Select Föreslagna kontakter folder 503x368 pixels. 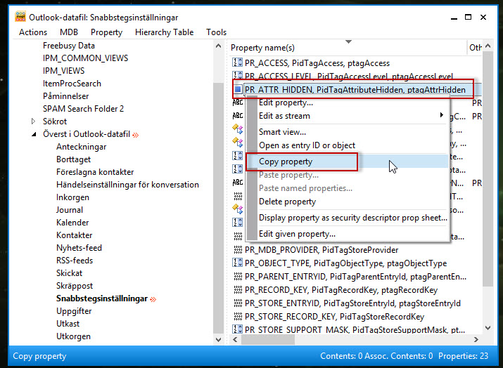click(95, 172)
